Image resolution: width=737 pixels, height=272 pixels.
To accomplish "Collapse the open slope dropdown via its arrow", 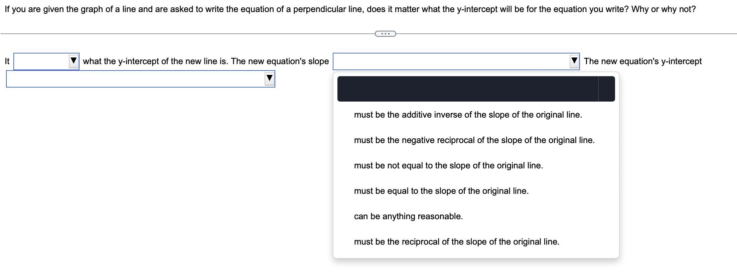I will click(x=574, y=61).
